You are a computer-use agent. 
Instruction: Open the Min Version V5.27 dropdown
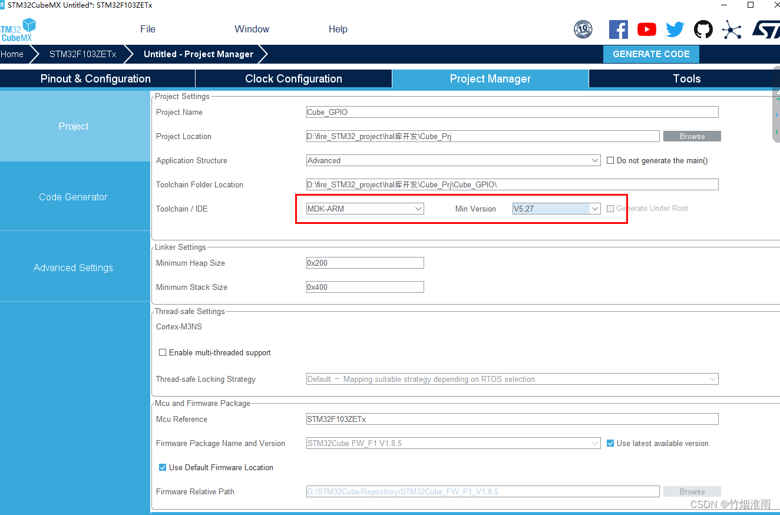[556, 209]
